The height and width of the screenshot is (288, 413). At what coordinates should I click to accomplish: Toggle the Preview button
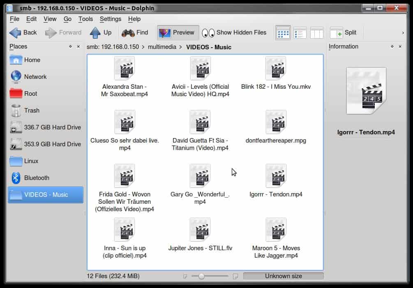click(178, 32)
